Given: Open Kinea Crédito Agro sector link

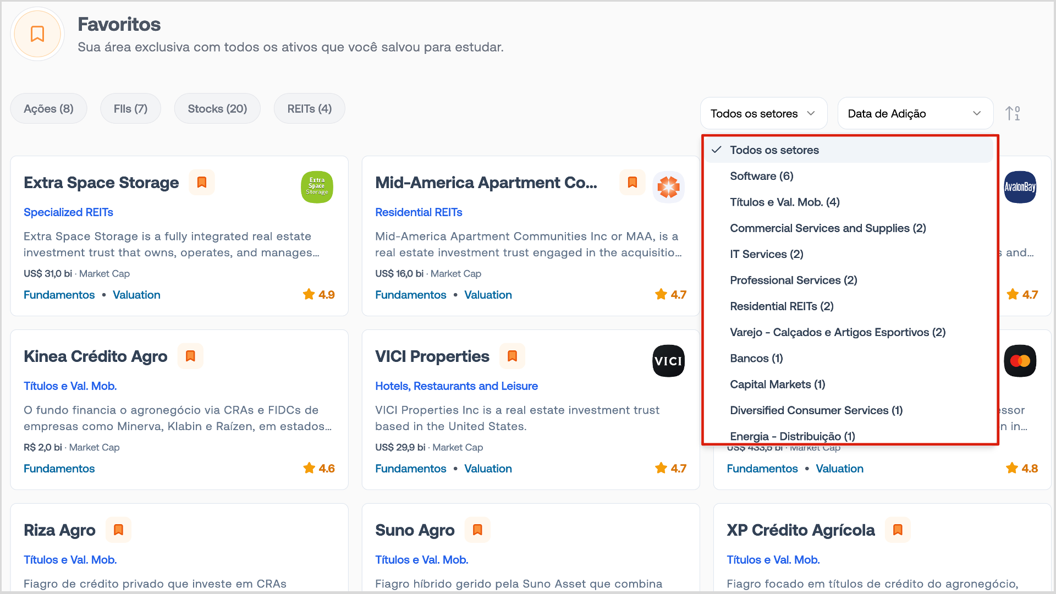Looking at the screenshot, I should pyautogui.click(x=70, y=386).
